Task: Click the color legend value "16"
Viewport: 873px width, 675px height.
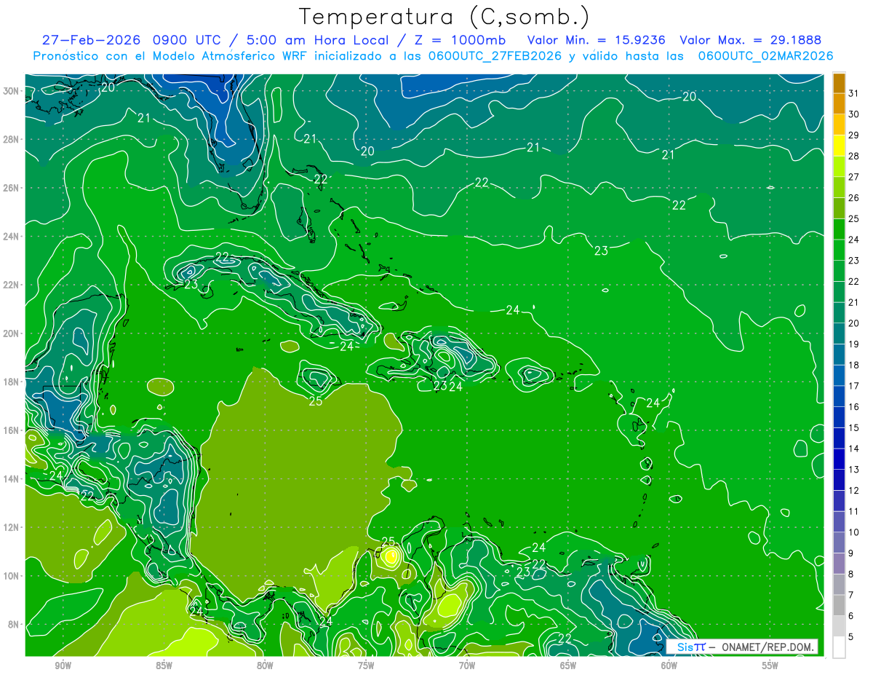Action: [x=854, y=407]
